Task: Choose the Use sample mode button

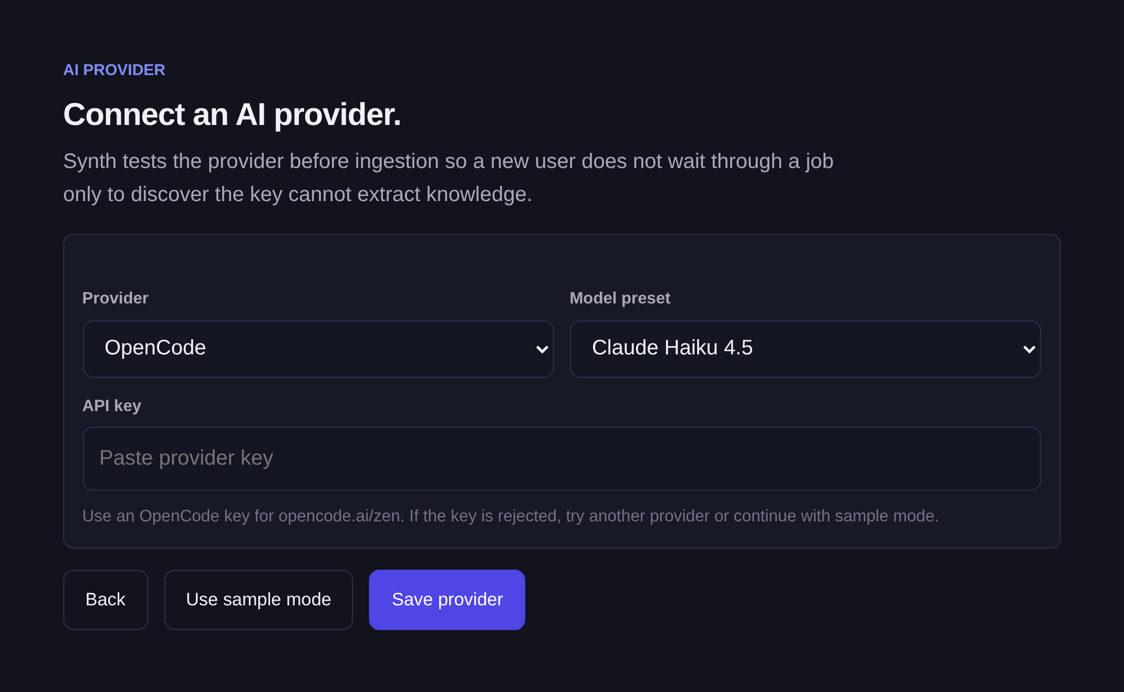Action: [x=258, y=600]
